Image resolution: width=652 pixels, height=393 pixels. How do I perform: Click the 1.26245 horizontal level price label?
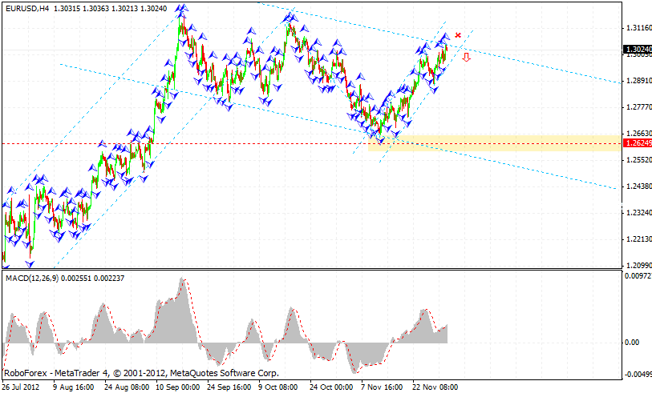[x=637, y=144]
